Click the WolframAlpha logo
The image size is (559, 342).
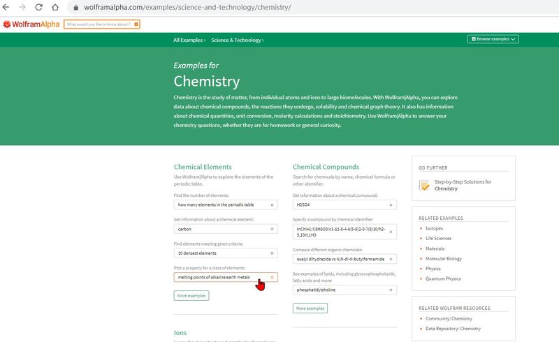pyautogui.click(x=31, y=24)
